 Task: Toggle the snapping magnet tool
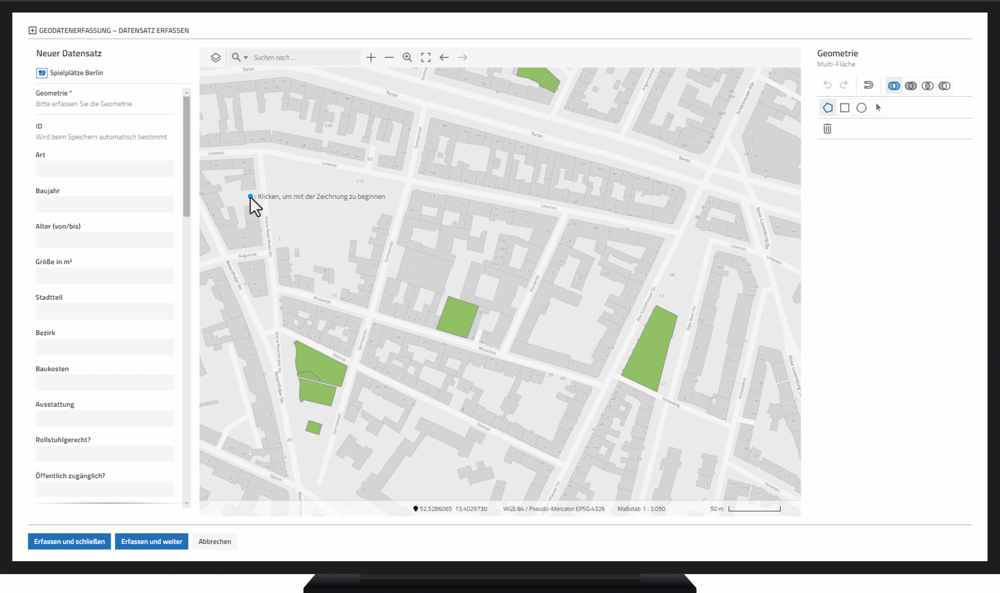pyautogui.click(x=868, y=85)
